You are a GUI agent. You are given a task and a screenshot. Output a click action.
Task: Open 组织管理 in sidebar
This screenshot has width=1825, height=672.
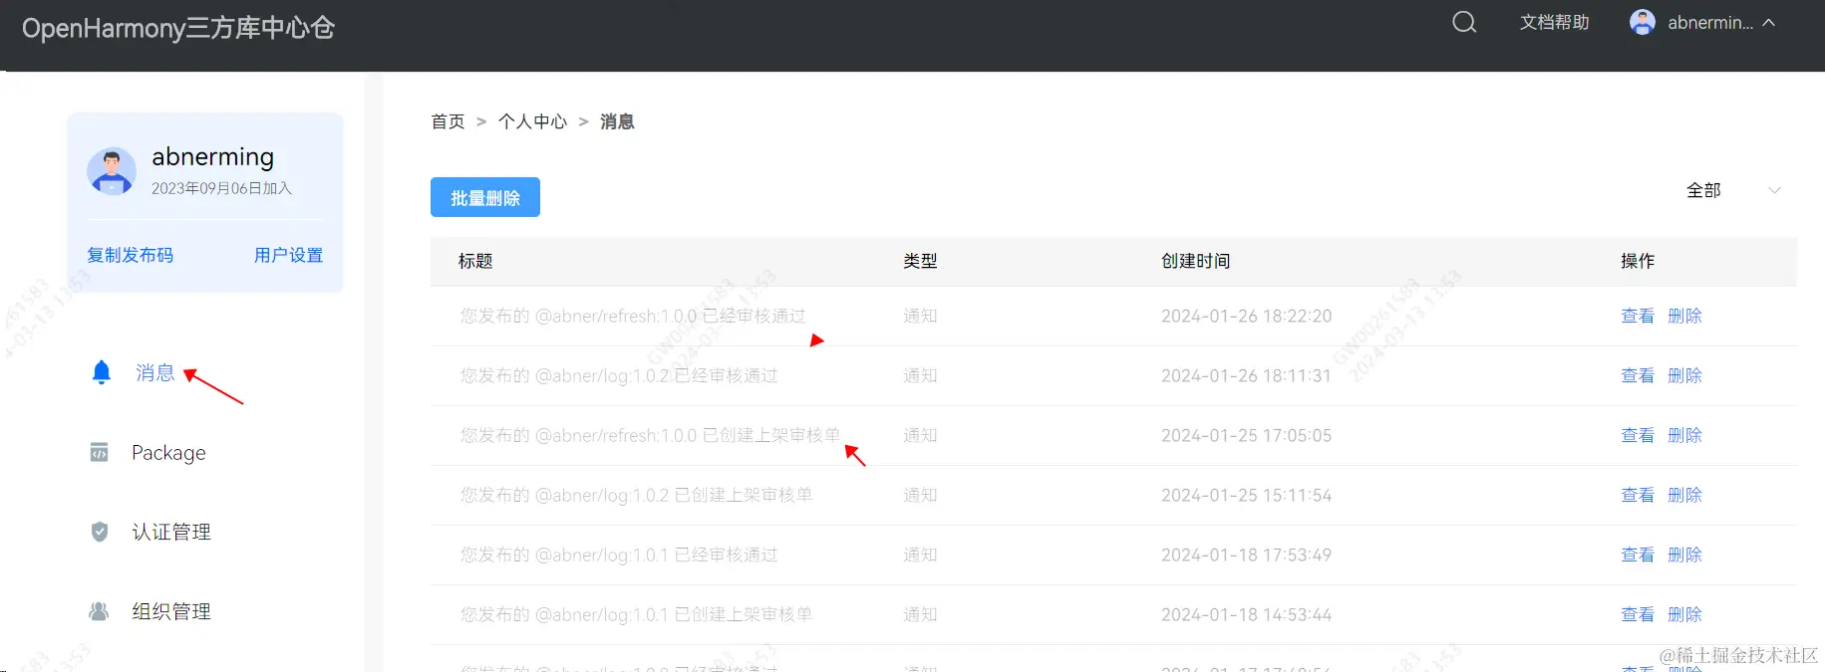pos(171,611)
